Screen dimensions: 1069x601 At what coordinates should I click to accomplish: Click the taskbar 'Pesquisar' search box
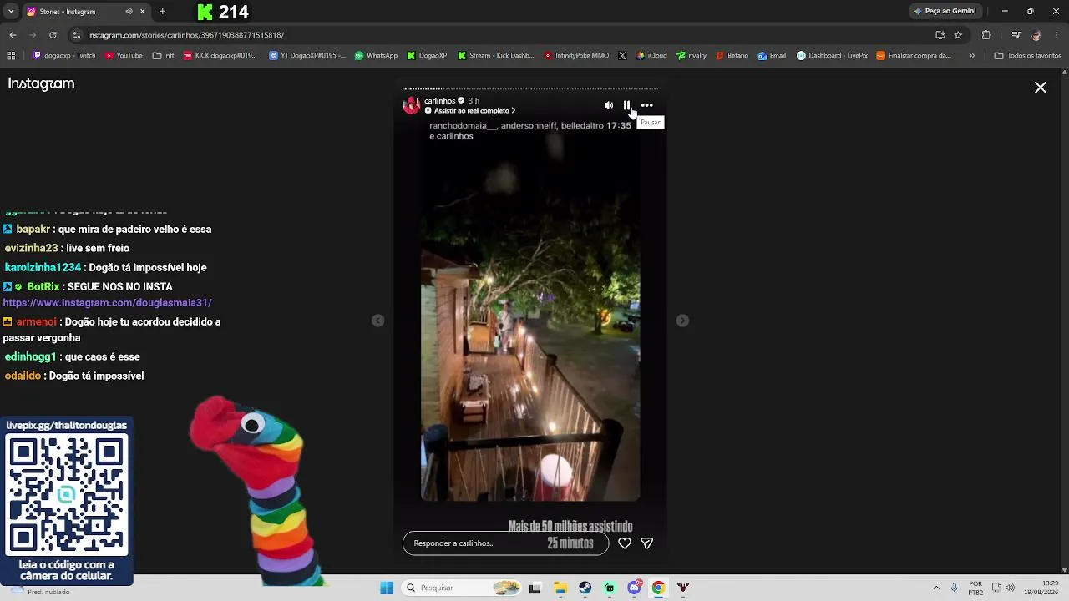(462, 588)
